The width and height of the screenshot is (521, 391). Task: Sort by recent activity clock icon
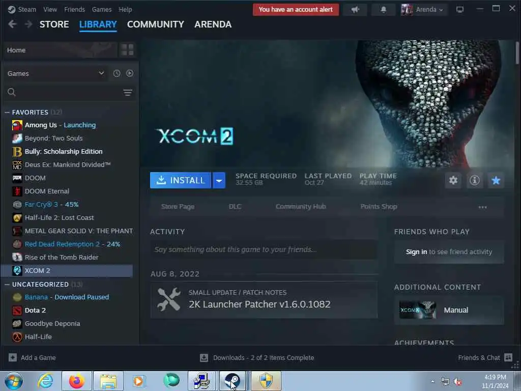tap(117, 73)
